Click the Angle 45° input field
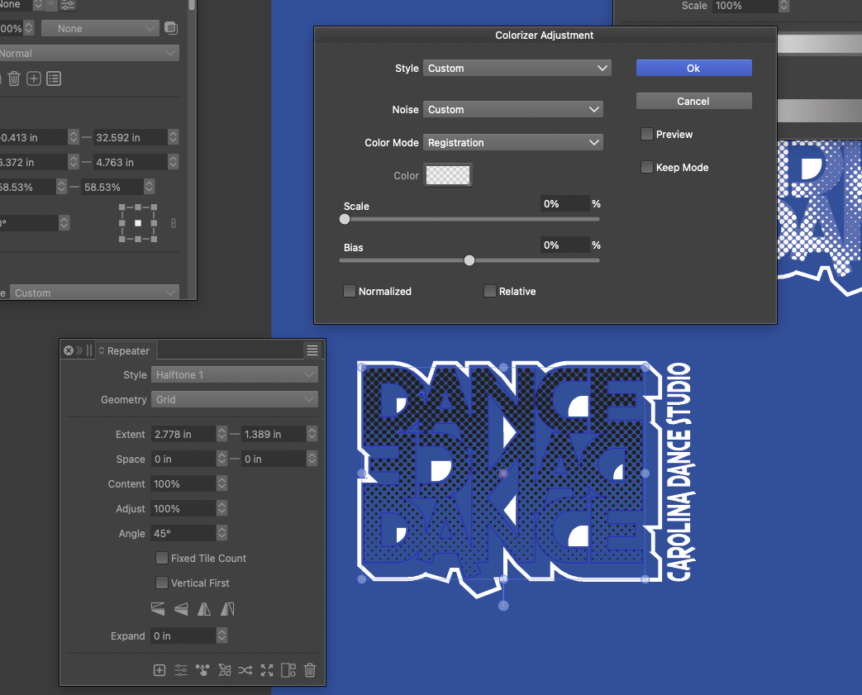862x695 pixels. pyautogui.click(x=182, y=534)
